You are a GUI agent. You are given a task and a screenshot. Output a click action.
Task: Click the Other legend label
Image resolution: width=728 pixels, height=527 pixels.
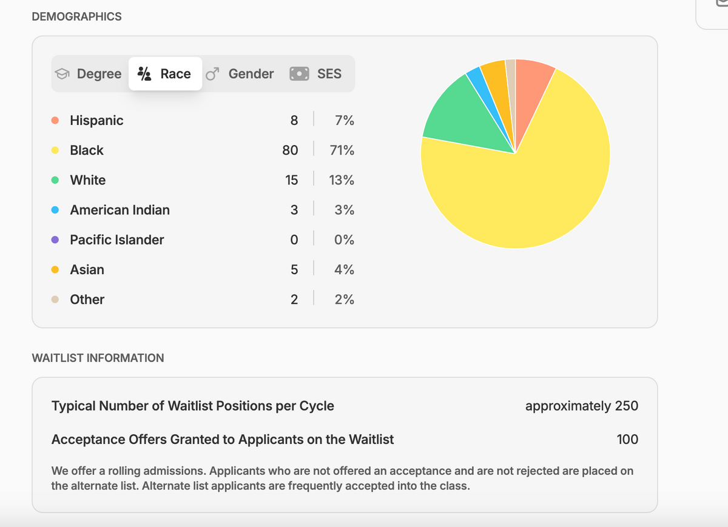click(x=87, y=300)
